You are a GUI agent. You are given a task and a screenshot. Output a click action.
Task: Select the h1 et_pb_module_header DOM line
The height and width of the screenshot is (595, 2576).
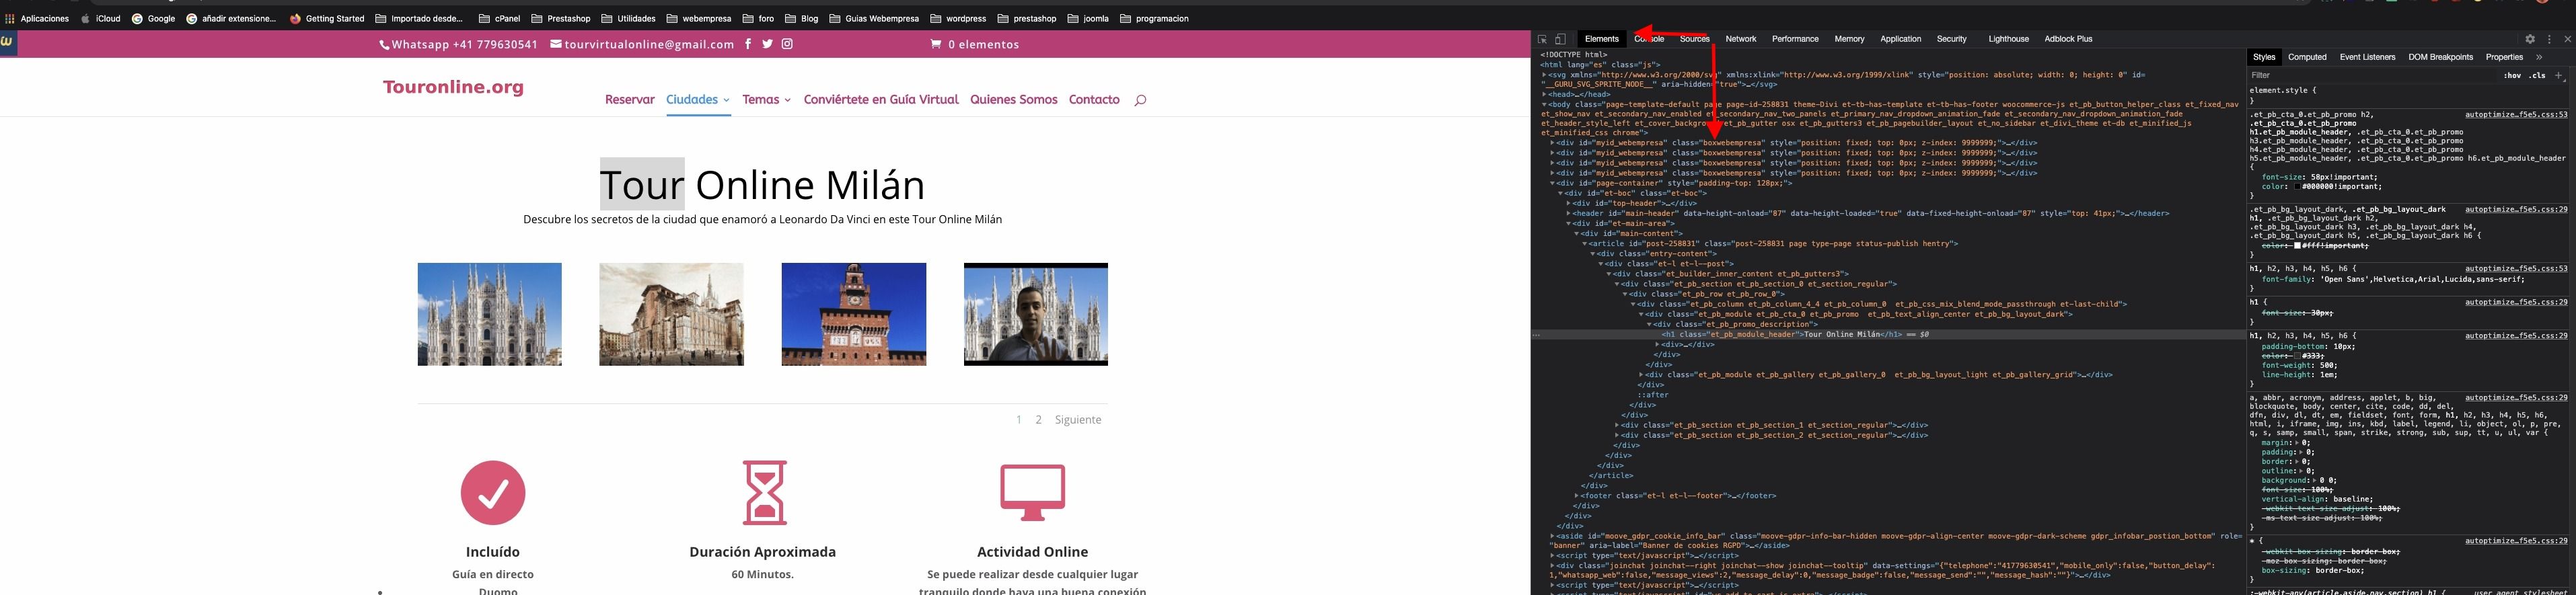pos(1888,334)
